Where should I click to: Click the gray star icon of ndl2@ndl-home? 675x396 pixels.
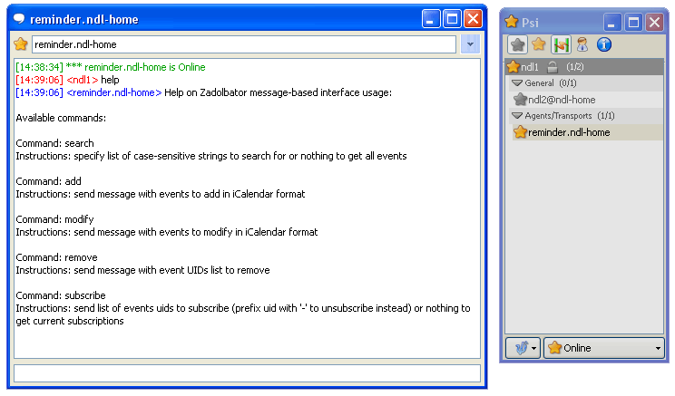coord(520,100)
